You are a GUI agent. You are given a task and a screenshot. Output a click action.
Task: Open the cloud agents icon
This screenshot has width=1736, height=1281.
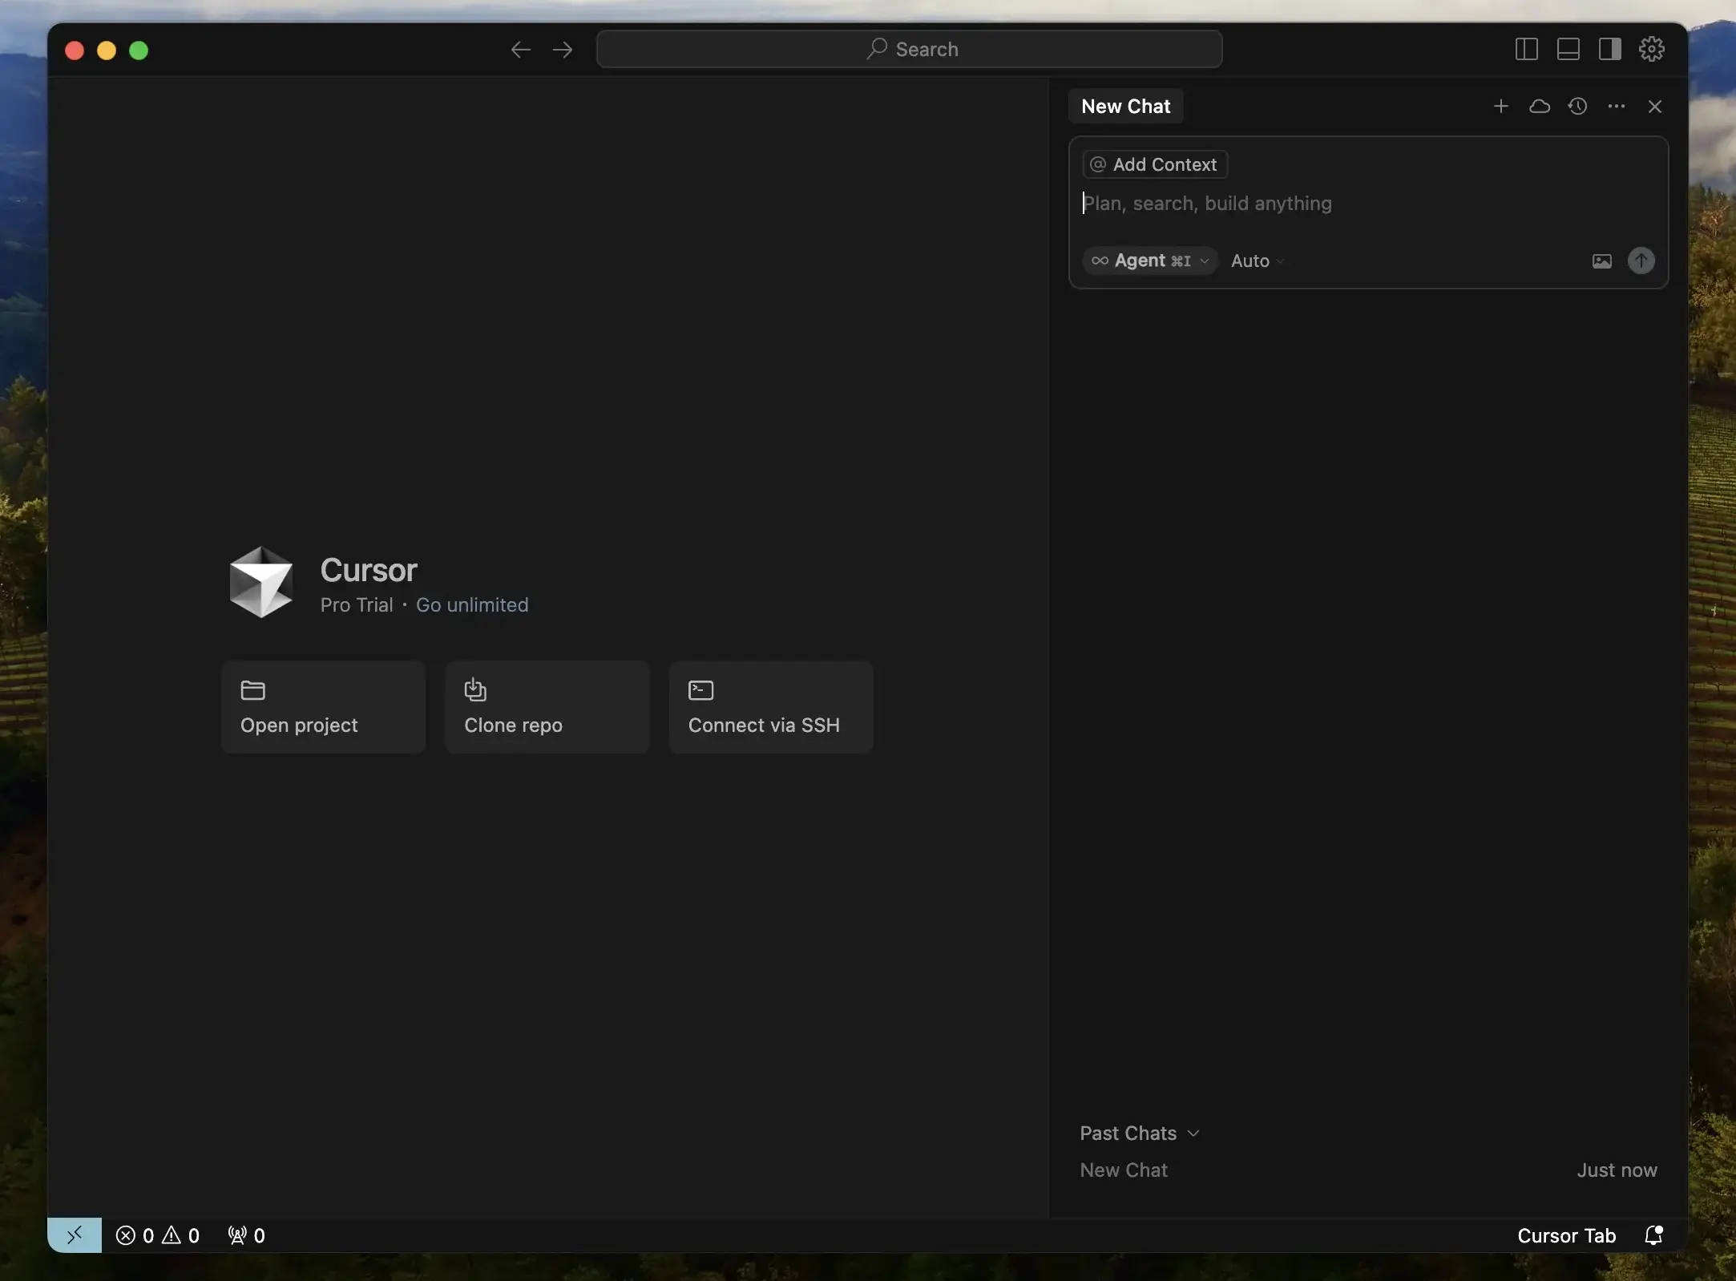pos(1539,107)
